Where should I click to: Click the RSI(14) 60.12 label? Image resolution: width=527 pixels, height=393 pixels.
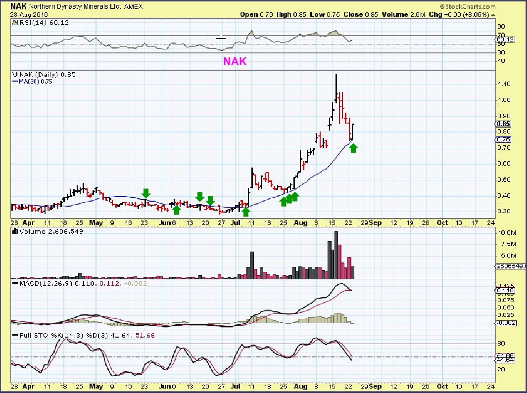click(44, 23)
